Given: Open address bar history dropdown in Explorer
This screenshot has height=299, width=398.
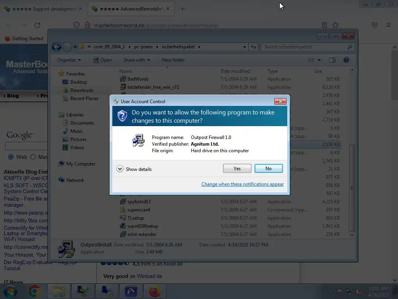Looking at the screenshot, I should pyautogui.click(x=244, y=47).
